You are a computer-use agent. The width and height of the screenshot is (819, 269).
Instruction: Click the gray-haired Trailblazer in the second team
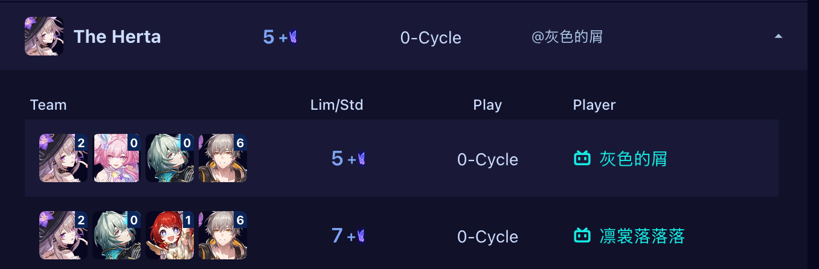click(223, 235)
